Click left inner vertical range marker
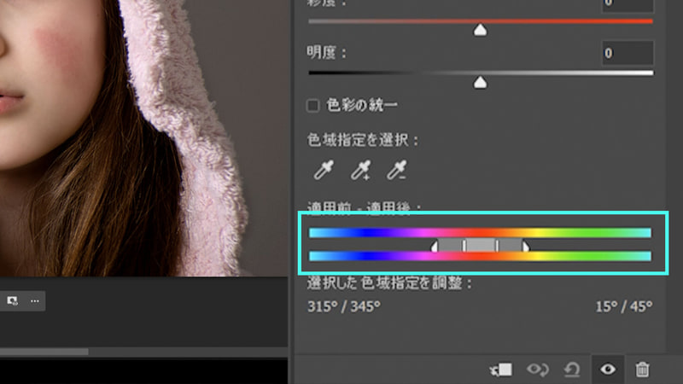Screen dimensions: 683x384 [464, 245]
